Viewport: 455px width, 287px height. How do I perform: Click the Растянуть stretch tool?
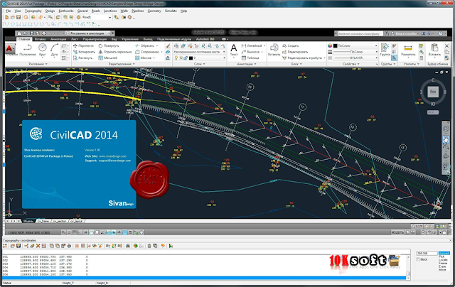pos(82,58)
